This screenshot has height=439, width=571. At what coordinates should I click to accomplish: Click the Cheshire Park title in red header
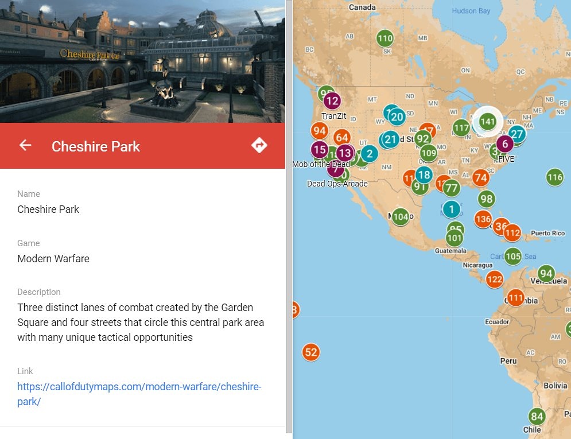(95, 146)
